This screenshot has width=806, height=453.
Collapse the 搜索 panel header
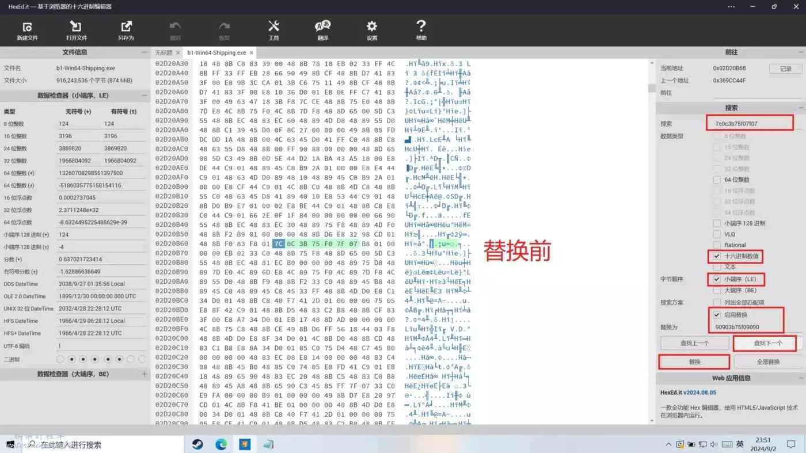coord(800,108)
